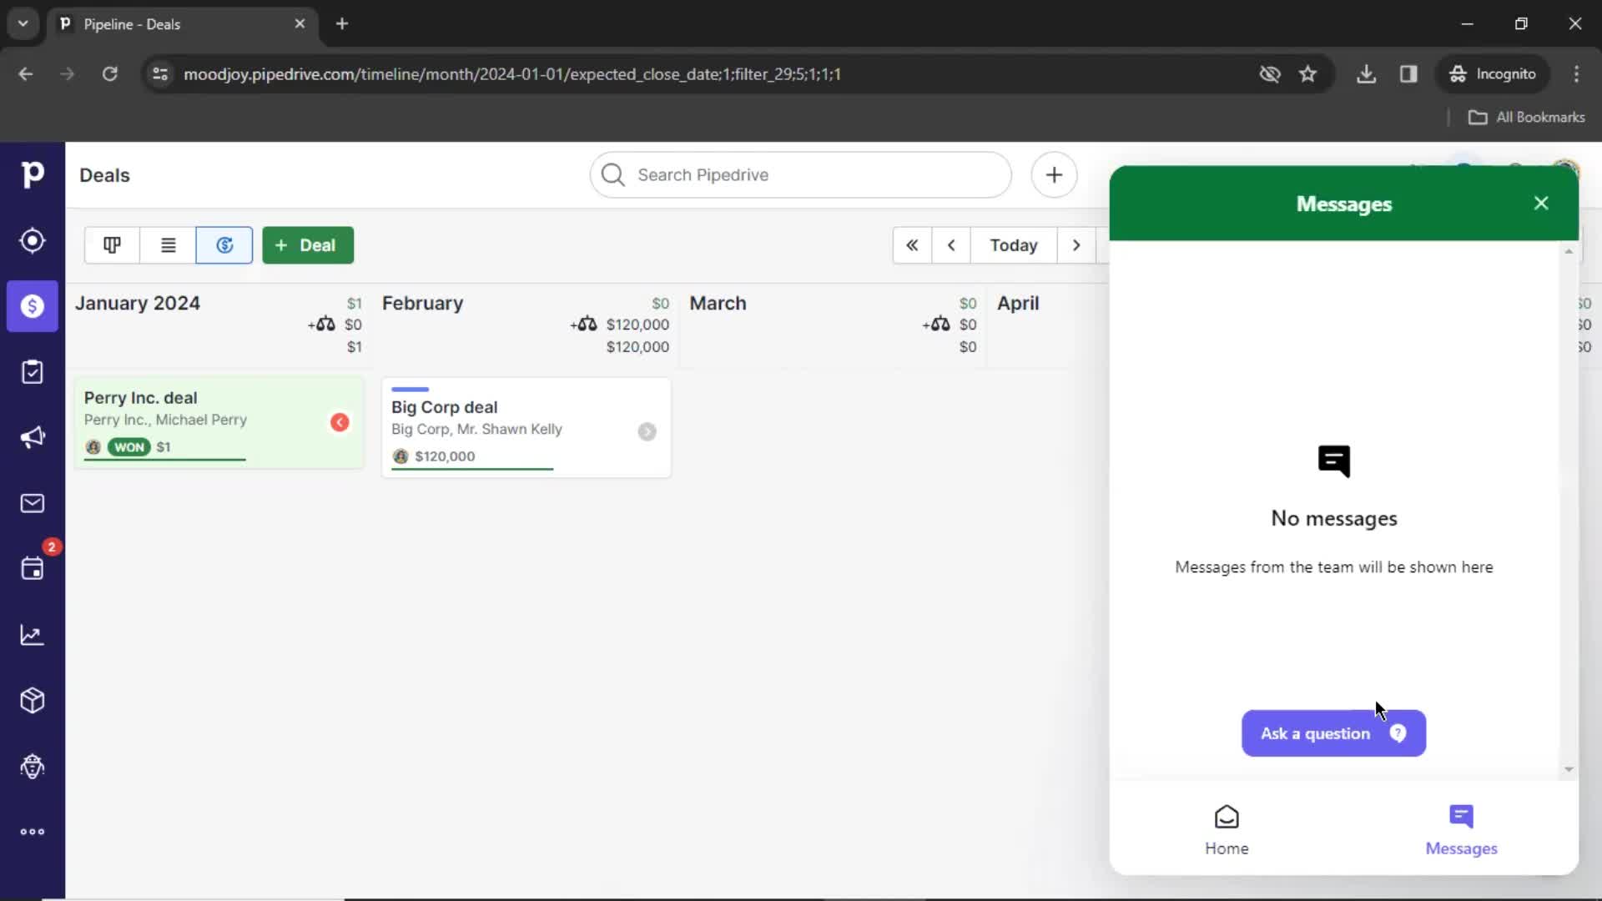
Task: Open Big Corp deal card
Action: coord(526,428)
